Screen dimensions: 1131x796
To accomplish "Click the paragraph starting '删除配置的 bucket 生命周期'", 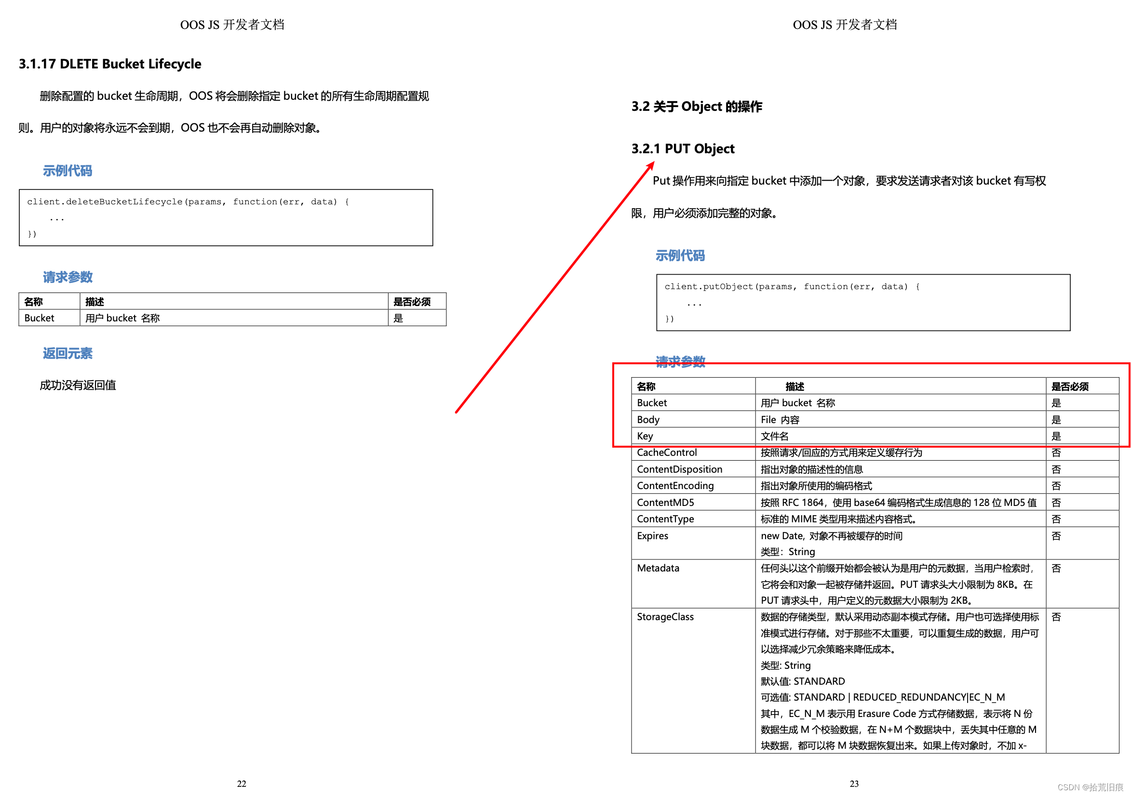I will point(224,112).
